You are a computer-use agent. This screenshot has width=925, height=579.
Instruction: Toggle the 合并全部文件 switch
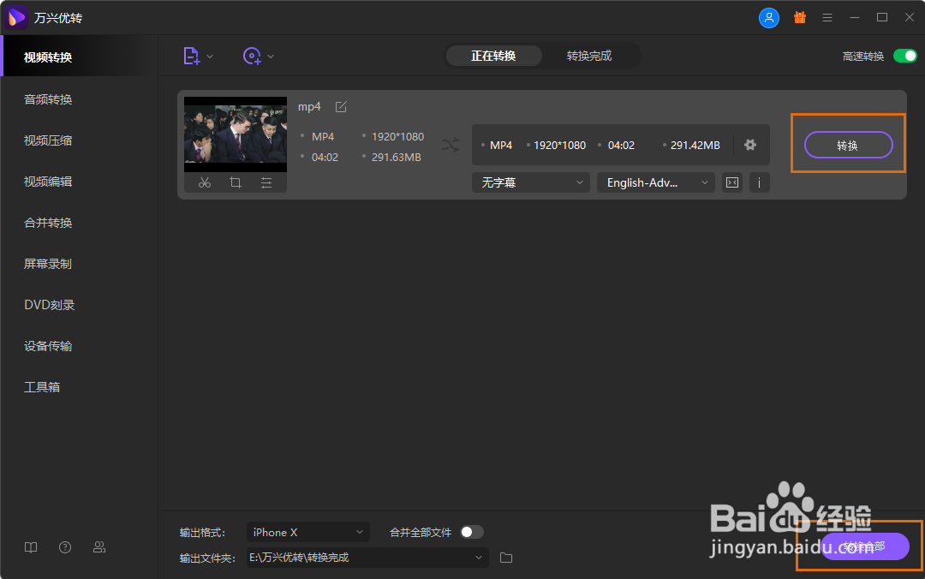[471, 533]
